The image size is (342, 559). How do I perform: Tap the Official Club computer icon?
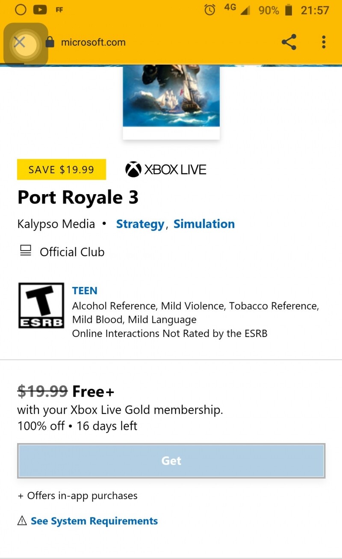[x=26, y=251]
